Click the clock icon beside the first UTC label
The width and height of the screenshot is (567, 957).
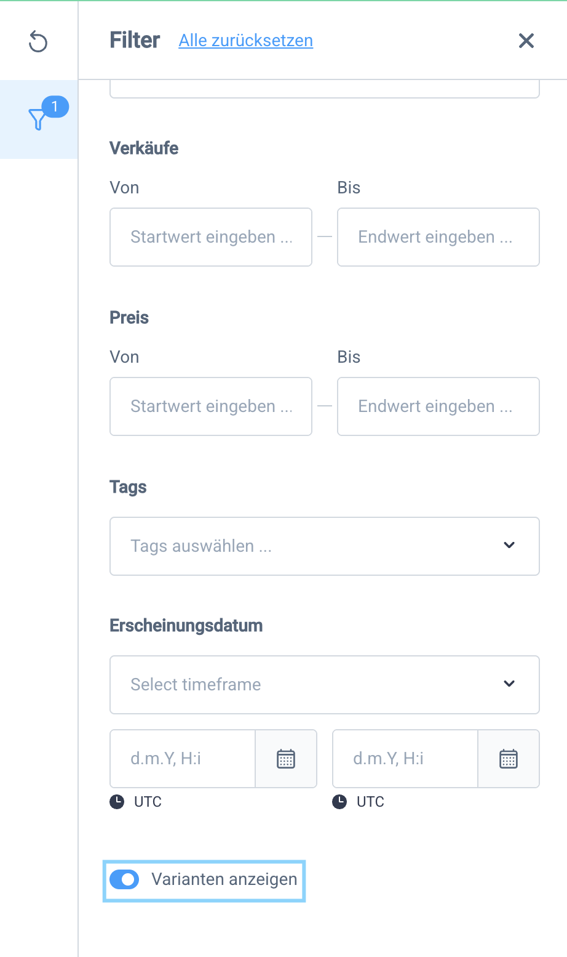coord(117,801)
